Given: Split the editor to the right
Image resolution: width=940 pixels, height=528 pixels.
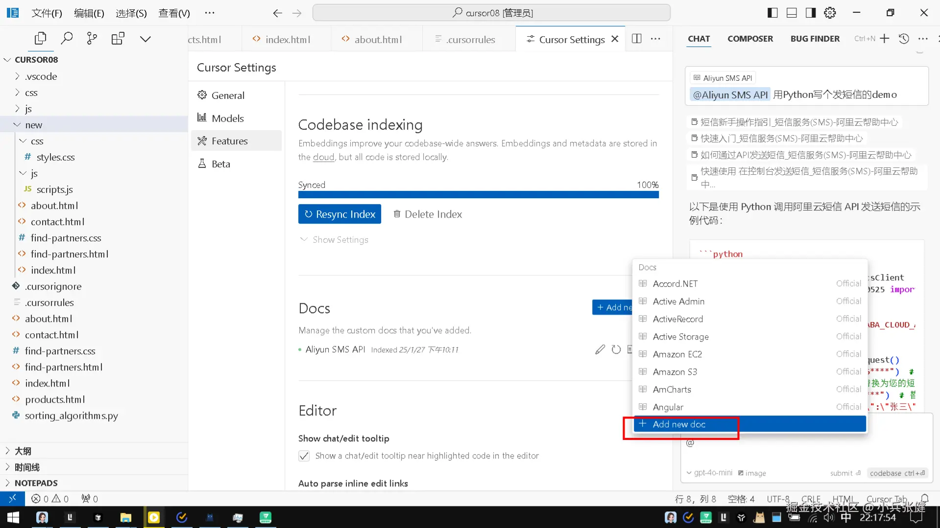Looking at the screenshot, I should point(636,39).
